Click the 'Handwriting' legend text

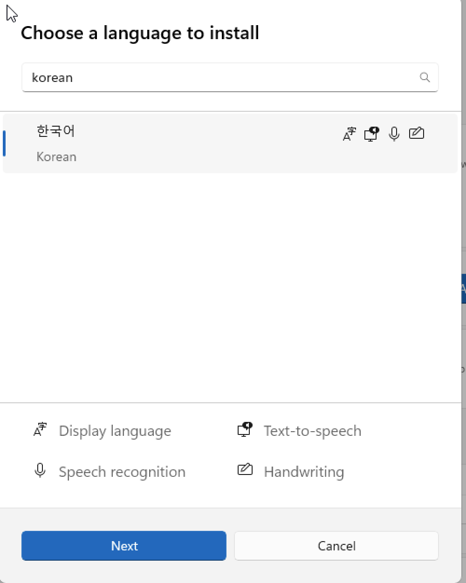304,472
